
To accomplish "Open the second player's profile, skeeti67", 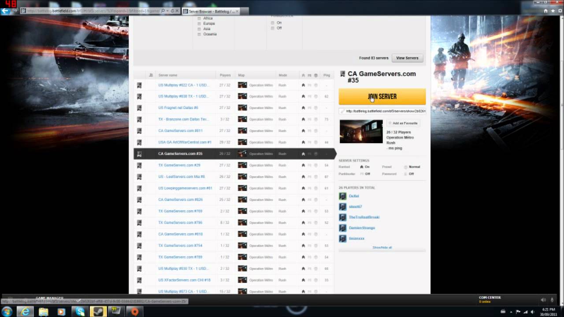I will point(355,206).
